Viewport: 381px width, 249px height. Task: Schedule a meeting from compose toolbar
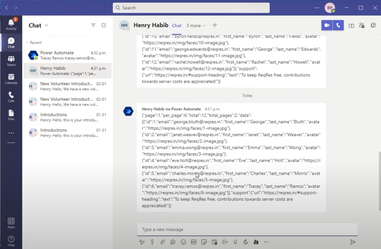tap(215, 242)
